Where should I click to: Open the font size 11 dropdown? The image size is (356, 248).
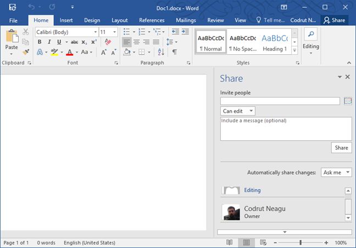pos(115,32)
